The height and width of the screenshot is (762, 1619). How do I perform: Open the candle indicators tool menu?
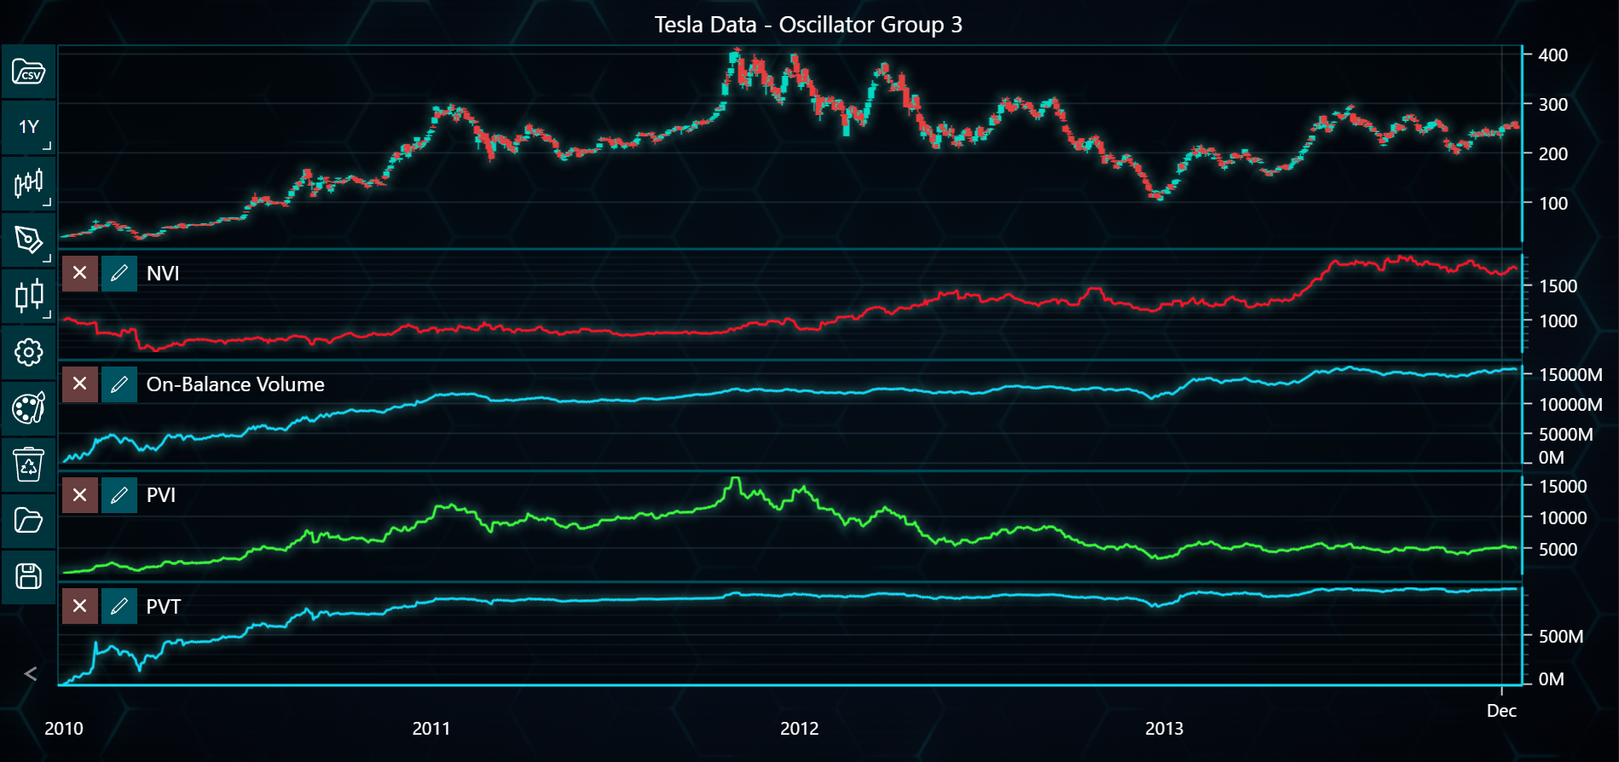click(28, 296)
